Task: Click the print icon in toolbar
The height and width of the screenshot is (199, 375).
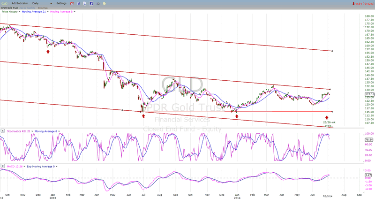Action: [x=98, y=3]
